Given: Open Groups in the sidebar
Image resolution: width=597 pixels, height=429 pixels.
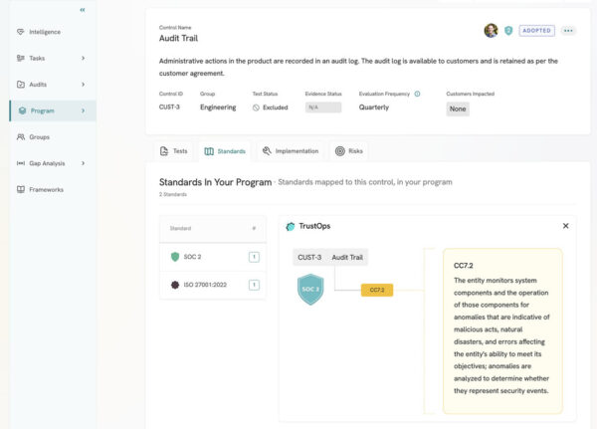Looking at the screenshot, I should tap(40, 136).
